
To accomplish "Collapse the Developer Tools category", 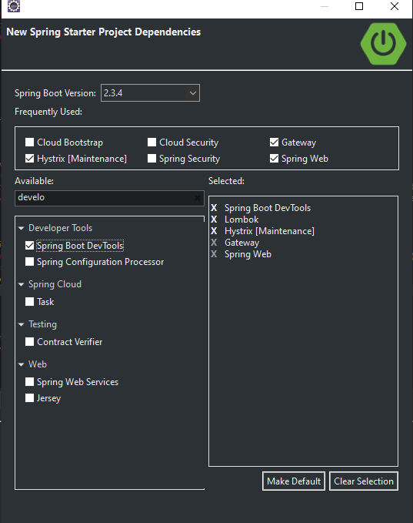I will coord(22,228).
